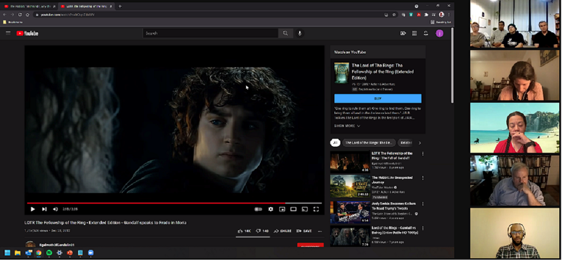Click the blue BUY button
This screenshot has height=260, width=562.
(x=377, y=98)
